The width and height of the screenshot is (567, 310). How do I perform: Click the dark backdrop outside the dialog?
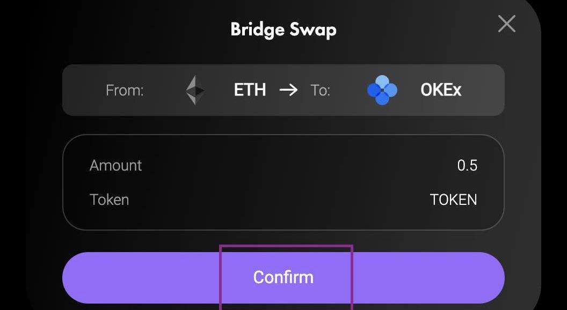[x=556, y=161]
